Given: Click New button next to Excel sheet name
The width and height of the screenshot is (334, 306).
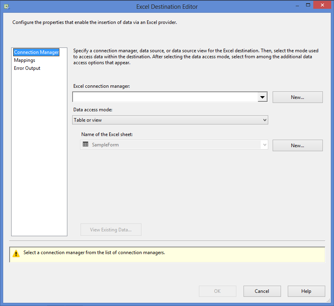Looking at the screenshot, I should pos(298,146).
